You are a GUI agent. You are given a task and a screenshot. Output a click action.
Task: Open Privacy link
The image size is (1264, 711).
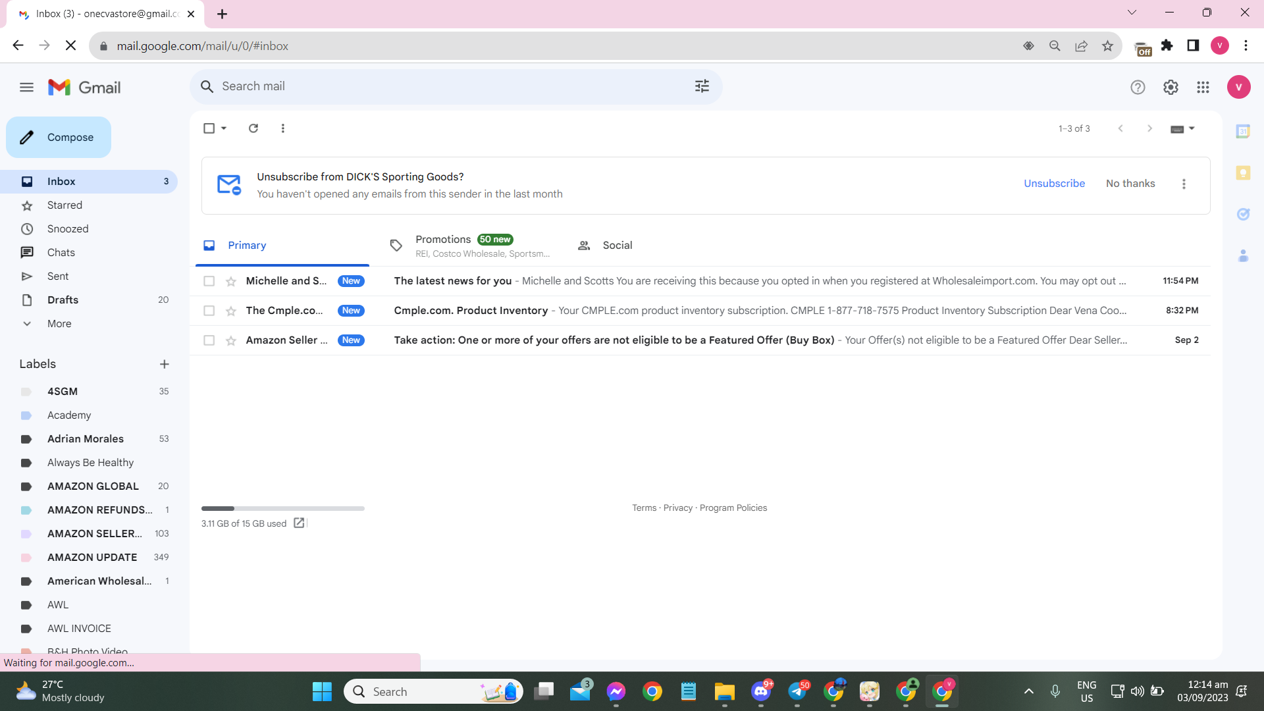pyautogui.click(x=677, y=508)
